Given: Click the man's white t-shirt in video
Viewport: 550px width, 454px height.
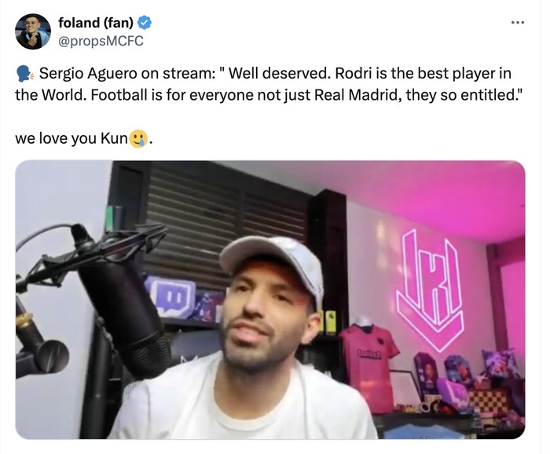Looking at the screenshot, I should click(242, 401).
